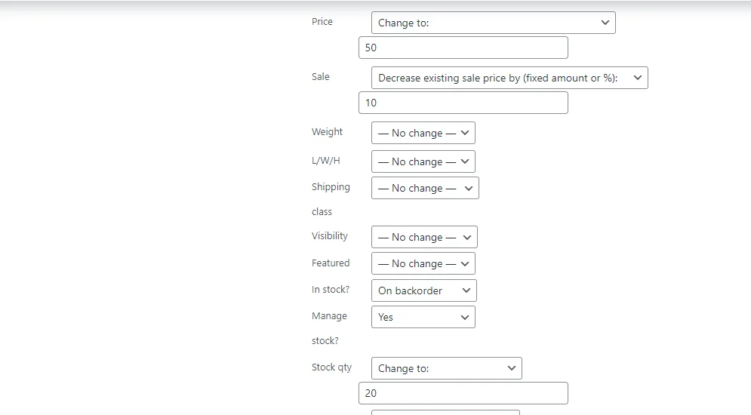Open the Sale "Decrease existing sale price" dropdown

tap(509, 78)
